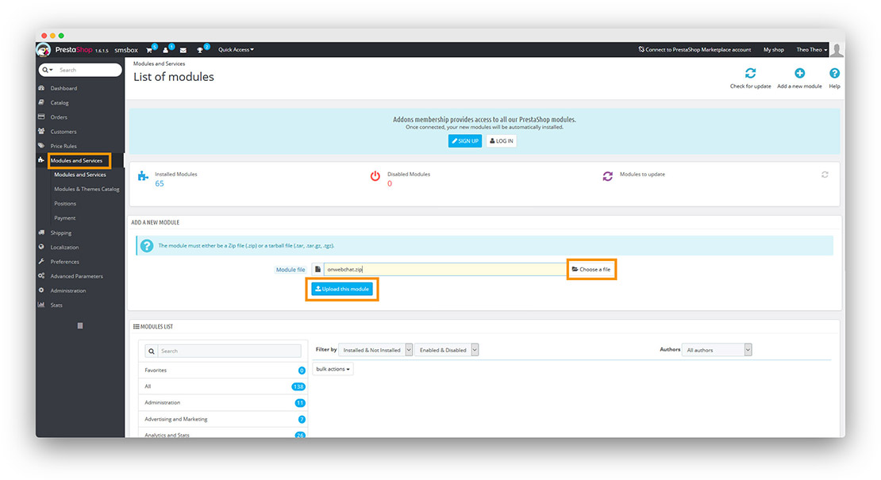The height and width of the screenshot is (480, 881).
Task: Click Upload this module
Action: [x=341, y=289]
